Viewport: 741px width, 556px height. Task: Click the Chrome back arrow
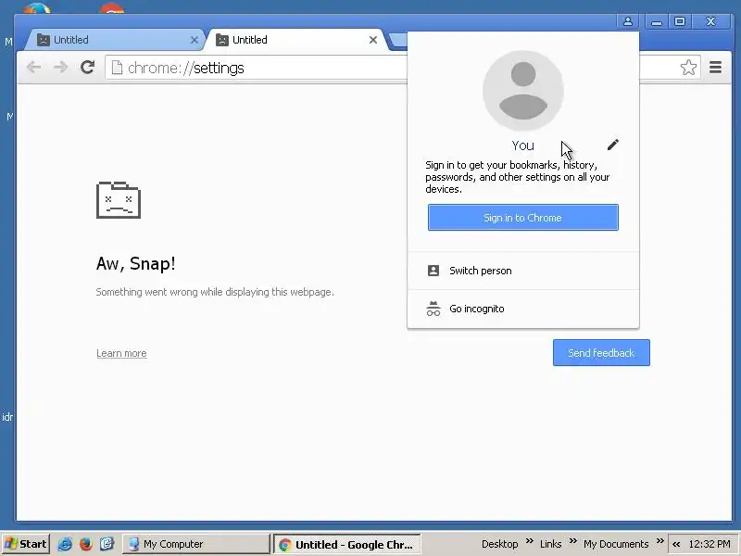33,68
